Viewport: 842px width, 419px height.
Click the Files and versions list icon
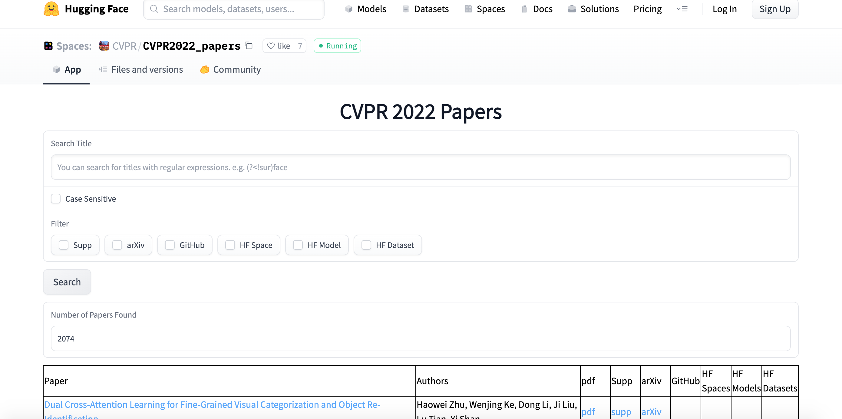[x=103, y=69]
